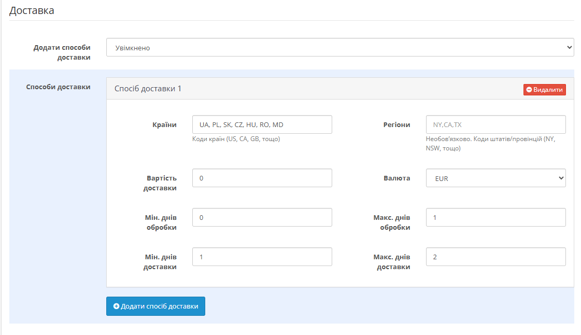Open the Додати способи доставки dropdown
The image size is (581, 335).
point(339,47)
